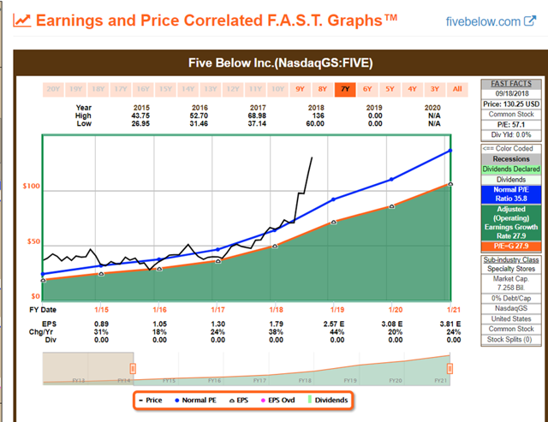548x422 pixels.
Task: Click the chart icon beside the title
Action: 21,21
